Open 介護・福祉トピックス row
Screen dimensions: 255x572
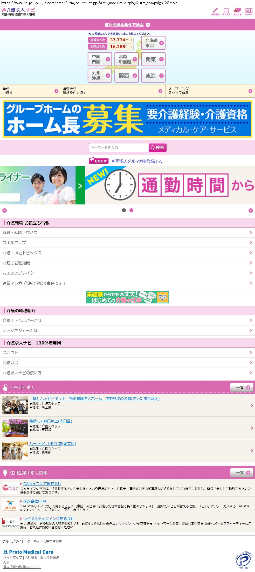127,253
